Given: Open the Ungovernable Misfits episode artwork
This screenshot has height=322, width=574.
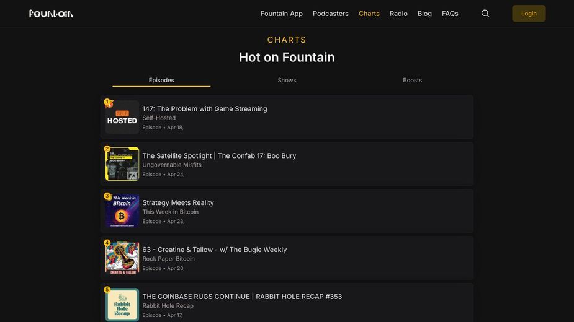Looking at the screenshot, I should coord(122,163).
